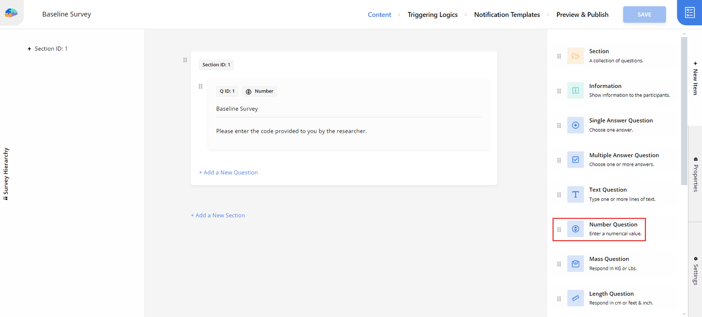This screenshot has height=317, width=702.
Task: Click the app logo in header
Action: click(11, 13)
